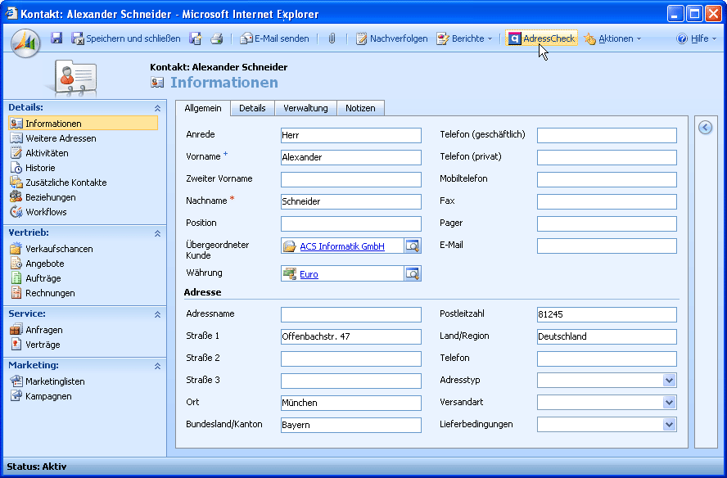
Task: Select Informationen in the Details sidebar
Action: pyautogui.click(x=84, y=124)
